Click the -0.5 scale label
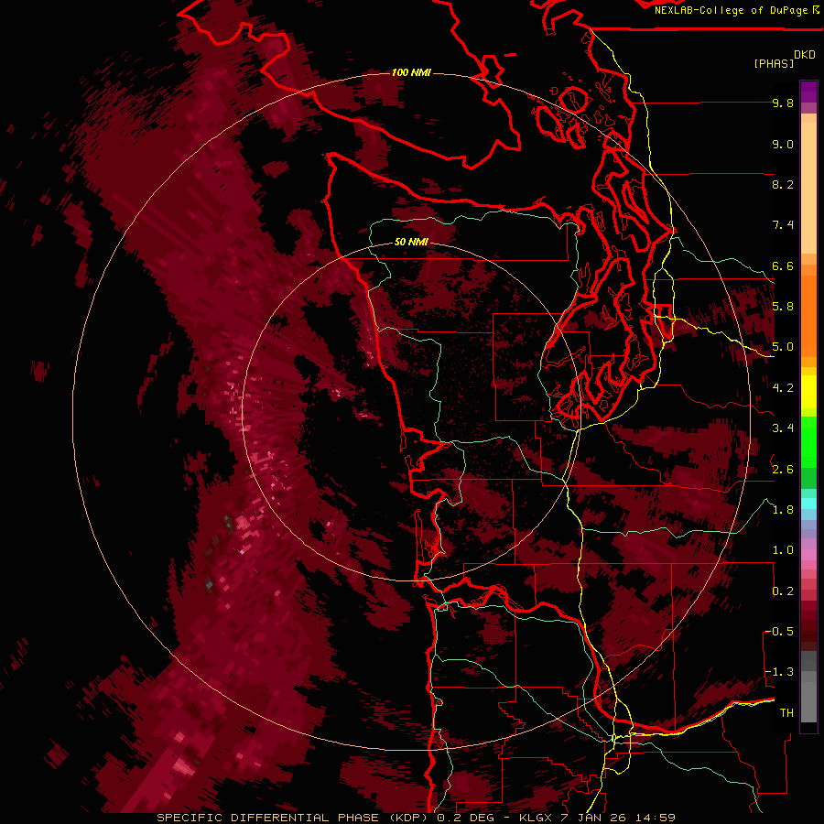Viewport: 824px width, 824px height. (780, 632)
